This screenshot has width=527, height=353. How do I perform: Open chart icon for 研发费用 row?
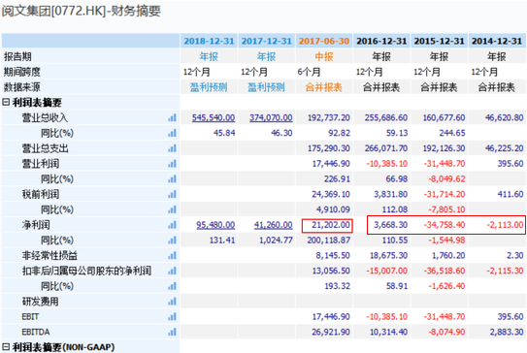(x=172, y=302)
